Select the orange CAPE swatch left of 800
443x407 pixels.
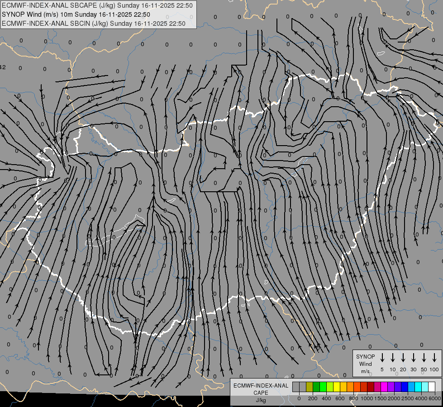[350, 387]
